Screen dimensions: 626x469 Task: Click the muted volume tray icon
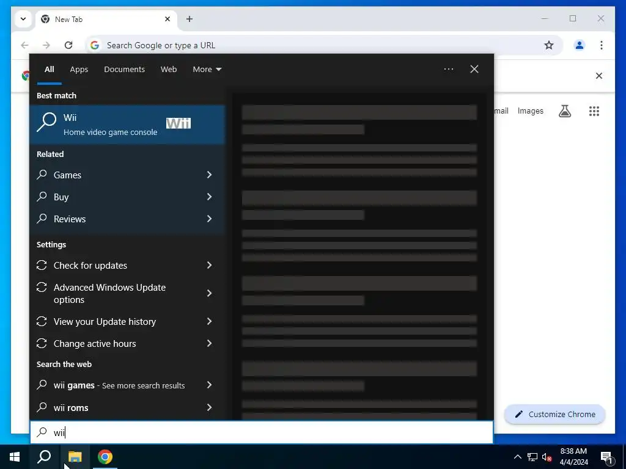tap(547, 457)
